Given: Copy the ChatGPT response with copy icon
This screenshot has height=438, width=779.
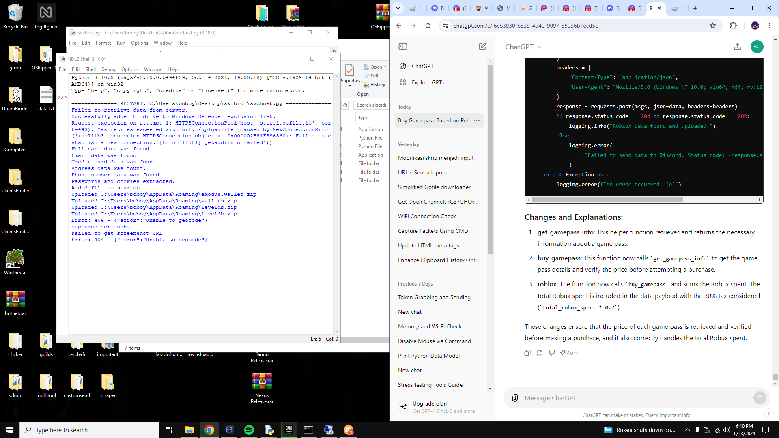Looking at the screenshot, I should click(527, 353).
